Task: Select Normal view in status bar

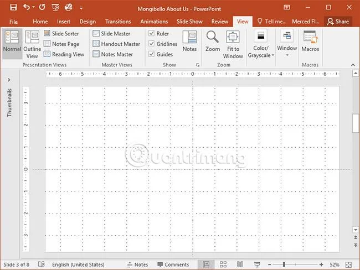Action: 206,264
